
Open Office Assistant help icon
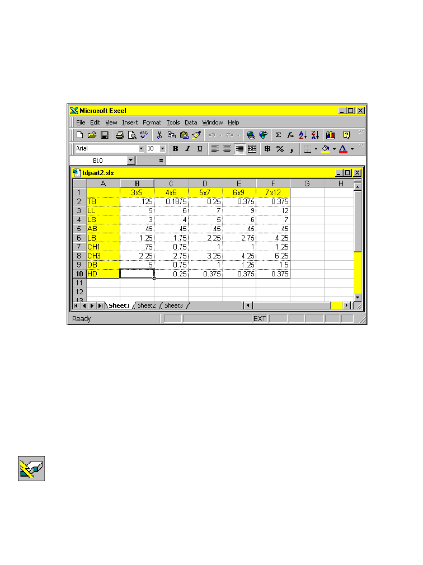point(346,135)
